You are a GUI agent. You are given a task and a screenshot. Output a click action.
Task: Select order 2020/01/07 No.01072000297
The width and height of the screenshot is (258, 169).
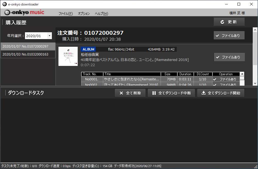pos(28,46)
